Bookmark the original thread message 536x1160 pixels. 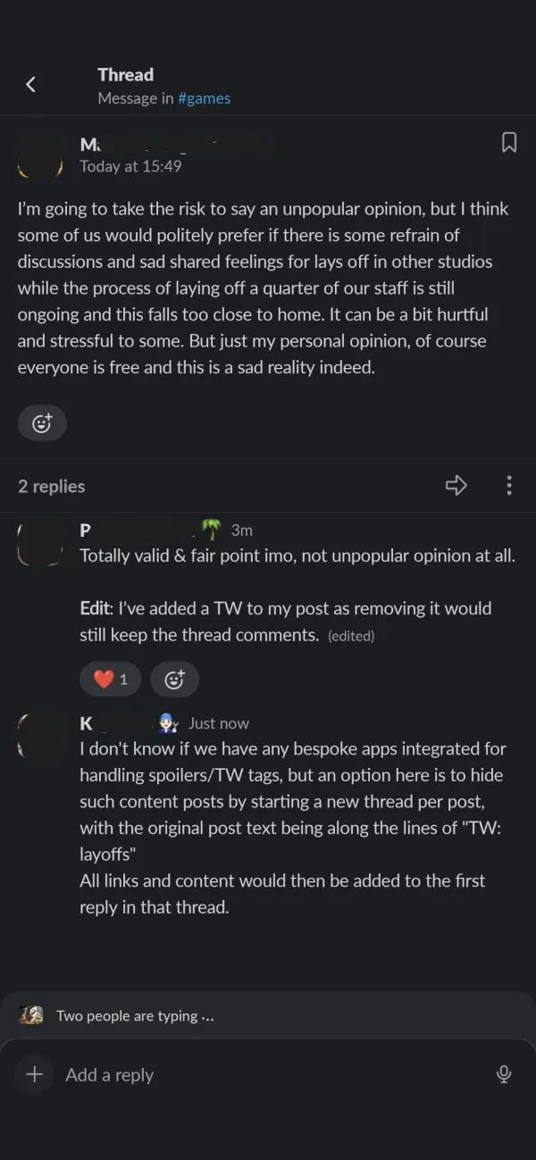coord(508,143)
